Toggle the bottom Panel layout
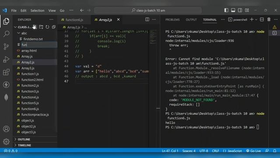 233,10
